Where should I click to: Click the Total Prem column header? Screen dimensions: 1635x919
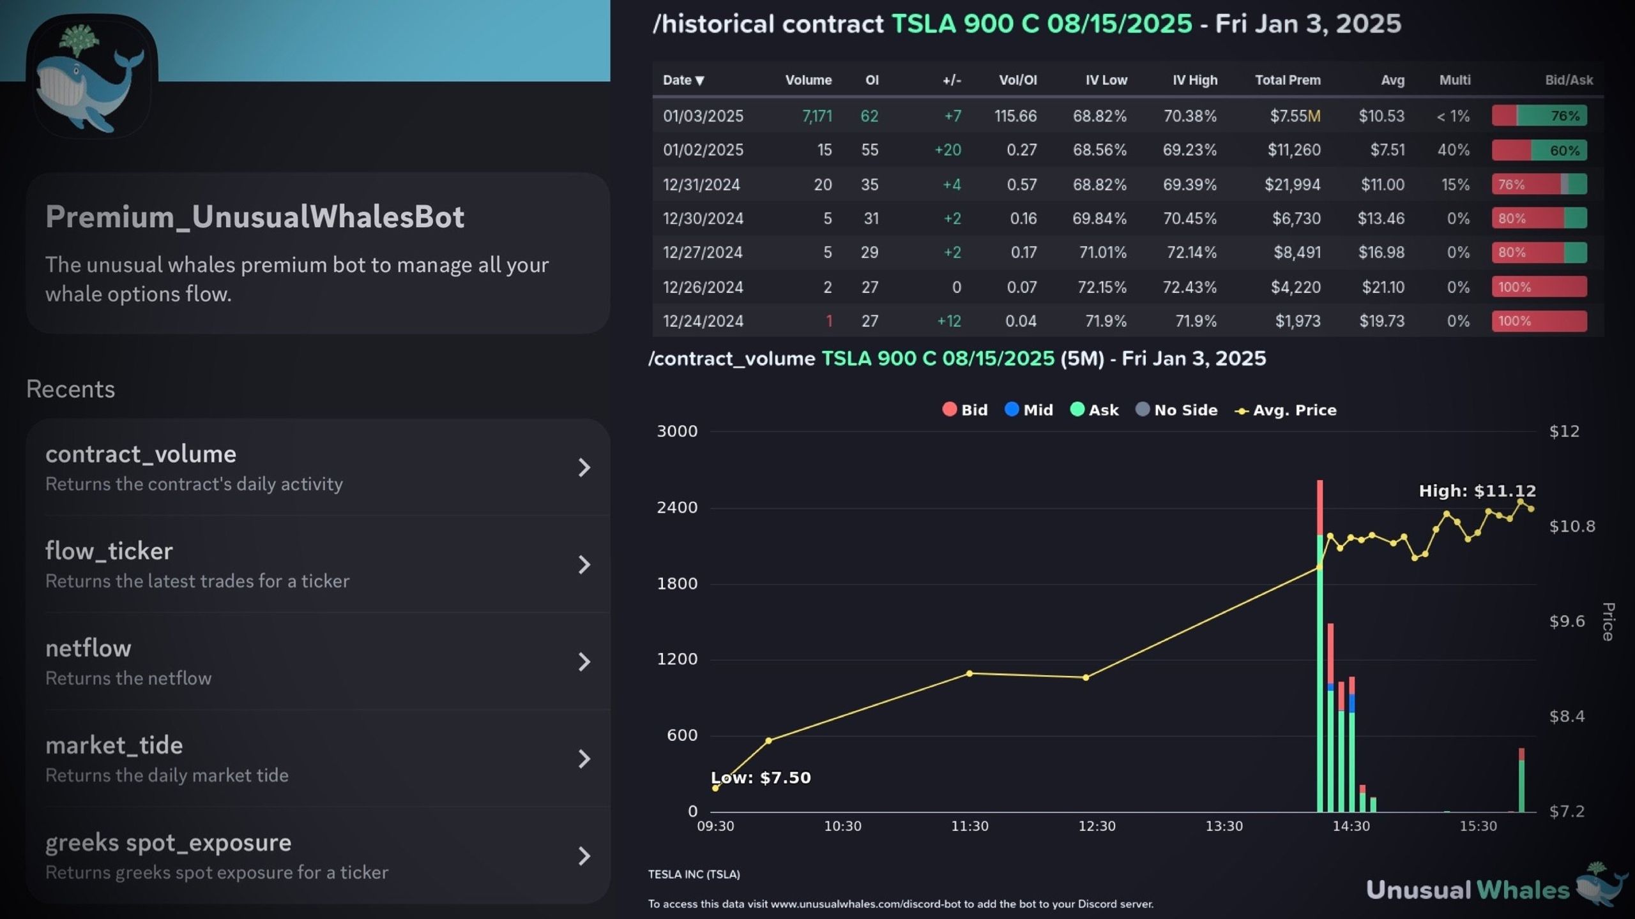1288,80
